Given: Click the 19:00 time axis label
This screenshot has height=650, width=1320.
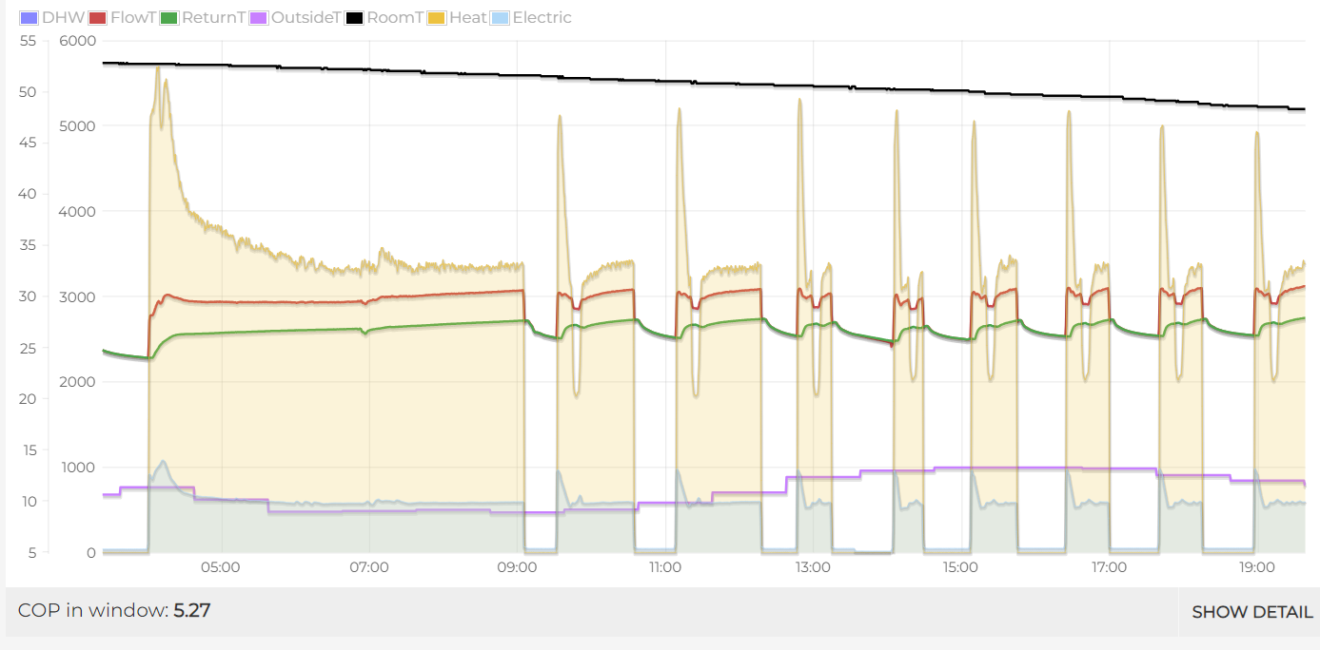Looking at the screenshot, I should [x=1257, y=567].
